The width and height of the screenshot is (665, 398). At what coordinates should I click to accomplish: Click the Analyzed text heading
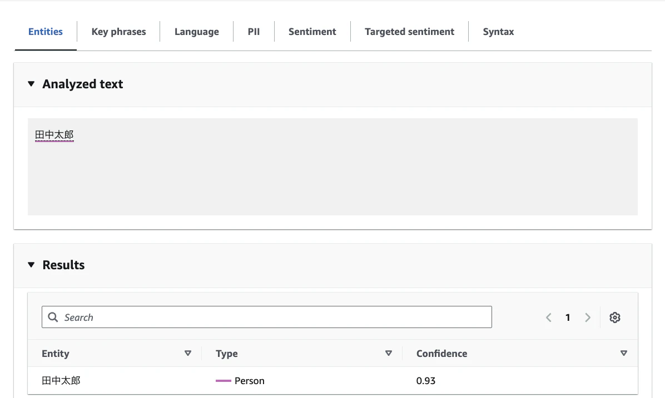coord(83,84)
